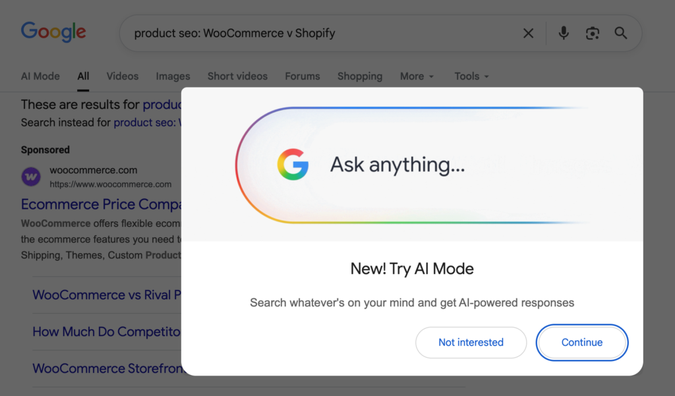675x396 pixels.
Task: Expand the More dropdown
Action: click(417, 76)
